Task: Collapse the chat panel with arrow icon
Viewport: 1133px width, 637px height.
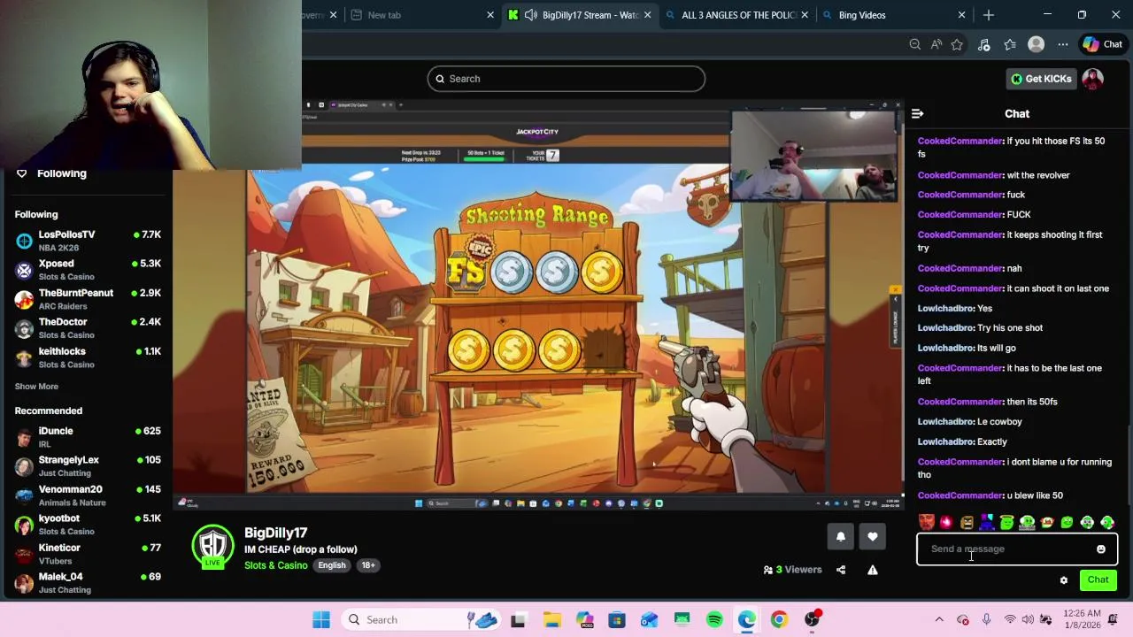Action: tap(917, 113)
